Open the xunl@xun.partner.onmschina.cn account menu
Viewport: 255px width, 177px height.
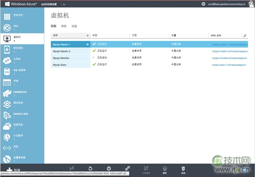coord(227,4)
